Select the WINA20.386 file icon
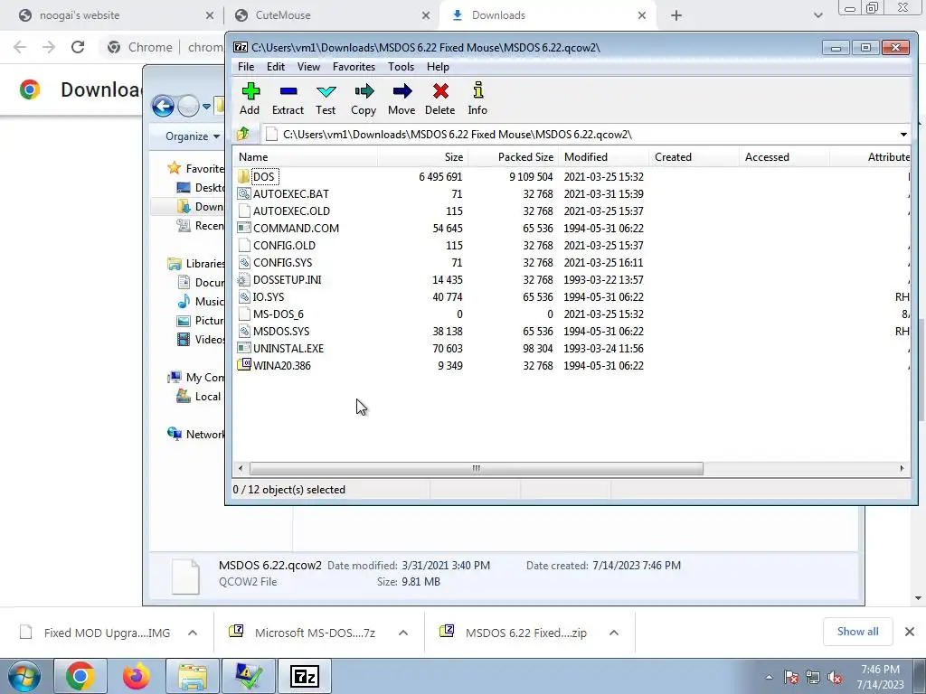 coord(243,365)
